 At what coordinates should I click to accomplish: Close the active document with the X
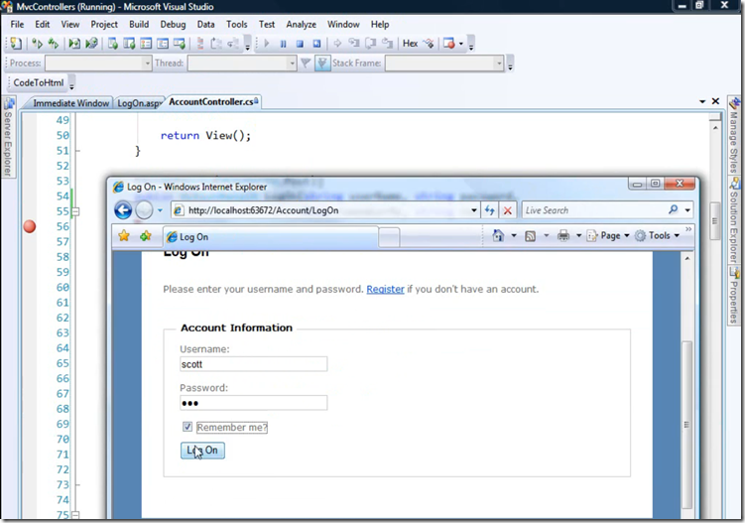(x=715, y=101)
